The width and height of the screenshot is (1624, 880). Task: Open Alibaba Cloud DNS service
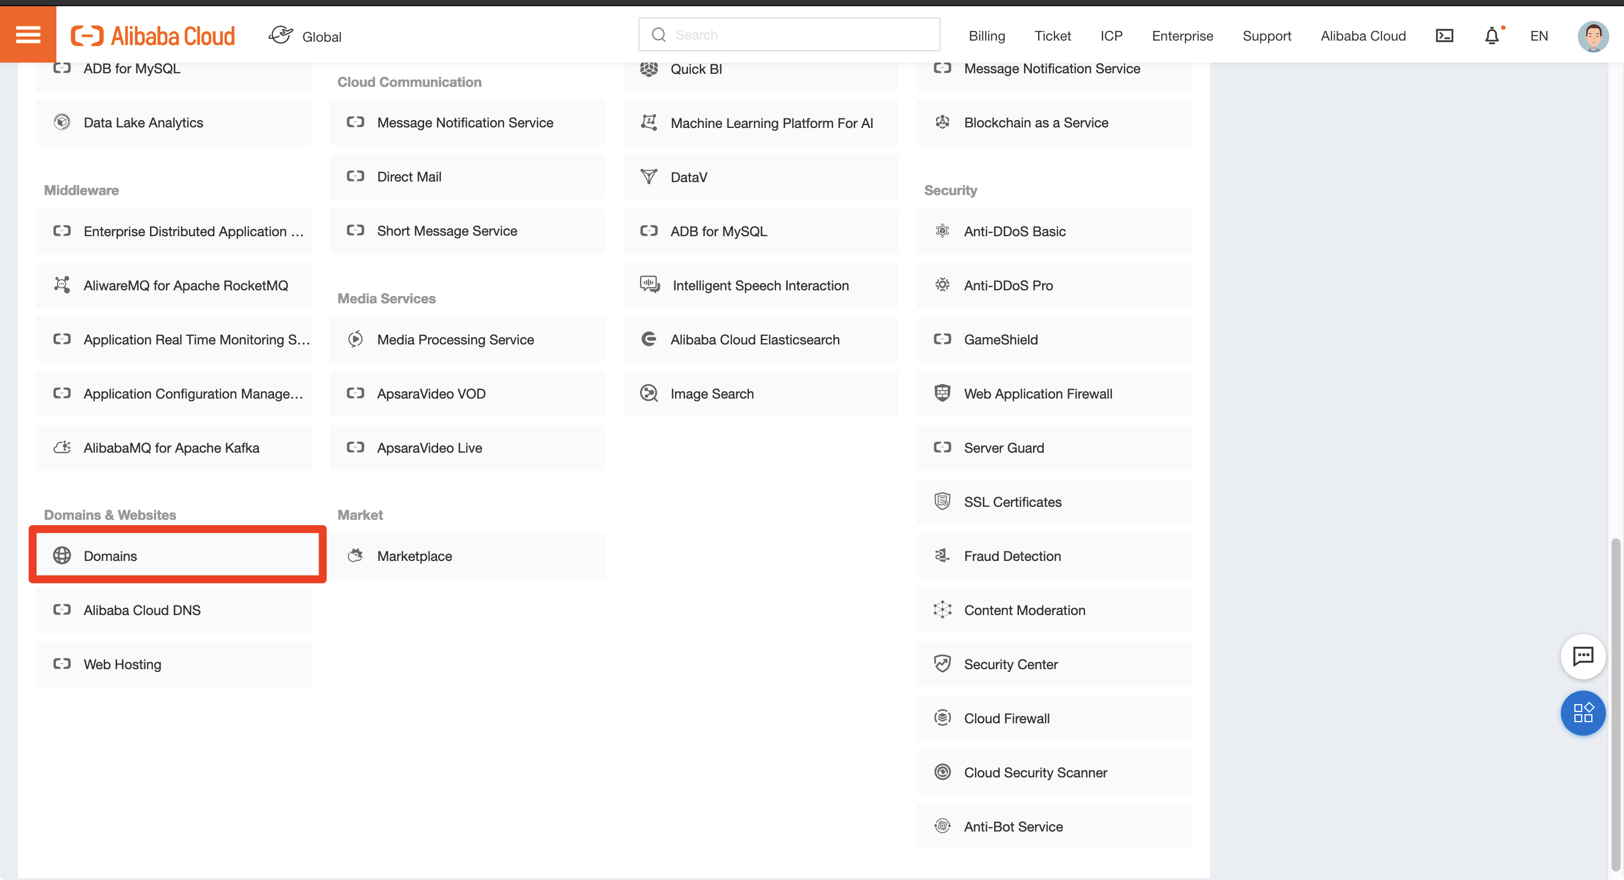click(x=141, y=609)
